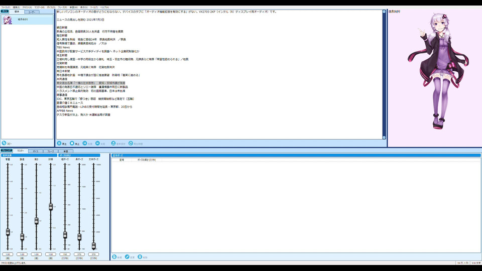Click the 高さ value input field
The image size is (482, 271).
(36, 254)
